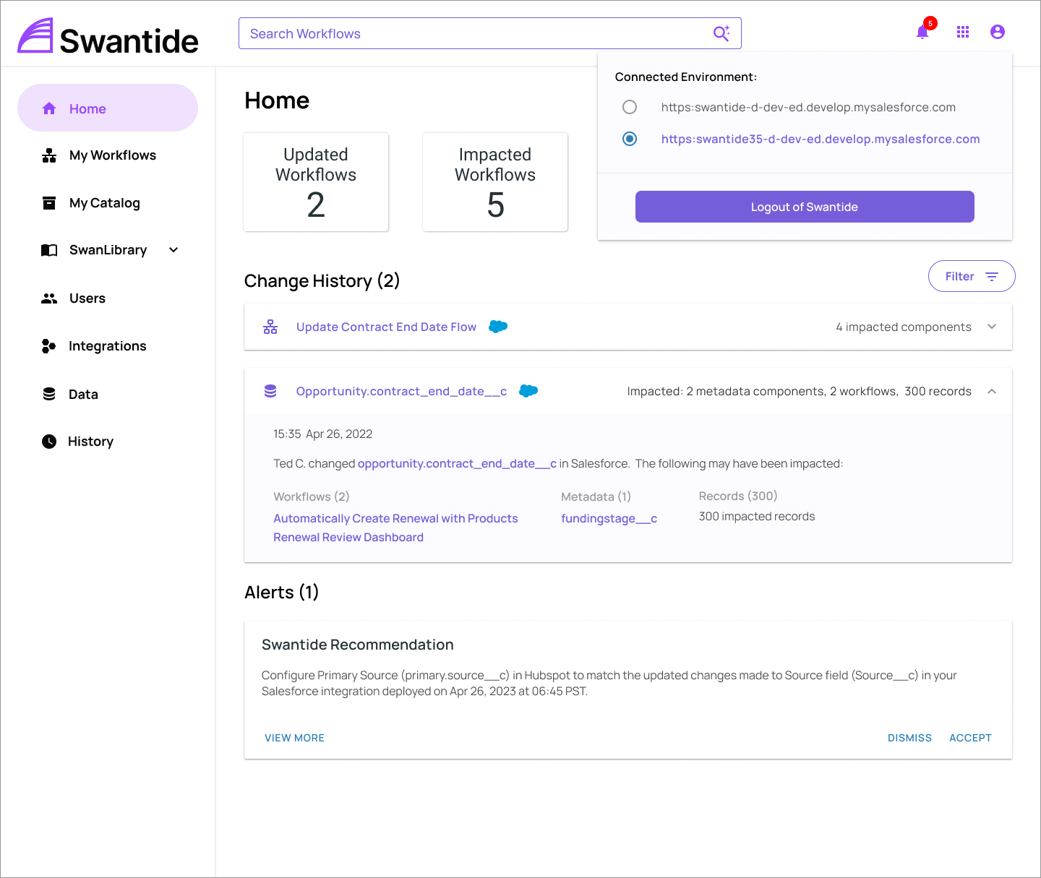Click the Data database icon in sidebar
The height and width of the screenshot is (878, 1041).
click(49, 394)
